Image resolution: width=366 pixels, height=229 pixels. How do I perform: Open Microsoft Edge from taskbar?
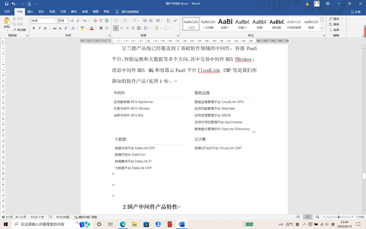tap(123, 224)
